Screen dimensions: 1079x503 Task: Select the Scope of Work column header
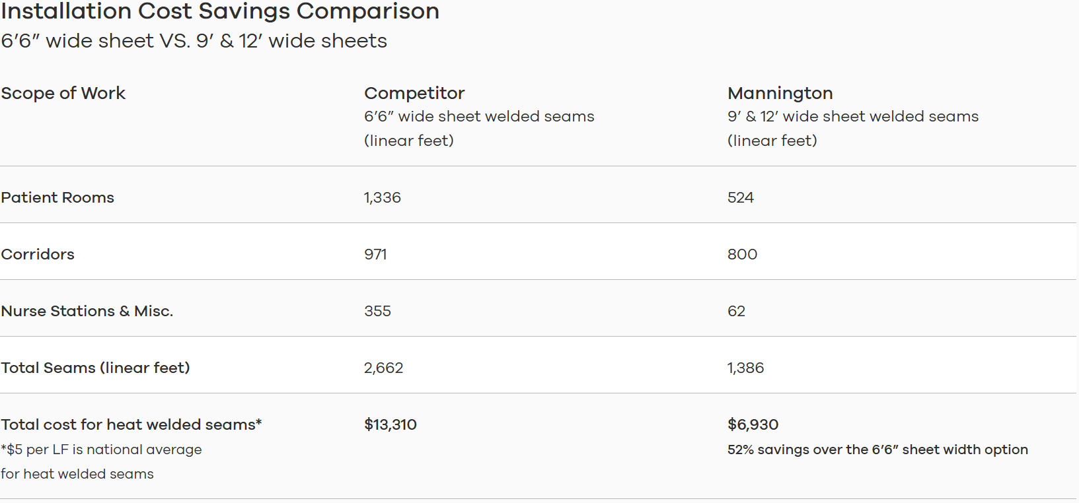click(x=63, y=93)
